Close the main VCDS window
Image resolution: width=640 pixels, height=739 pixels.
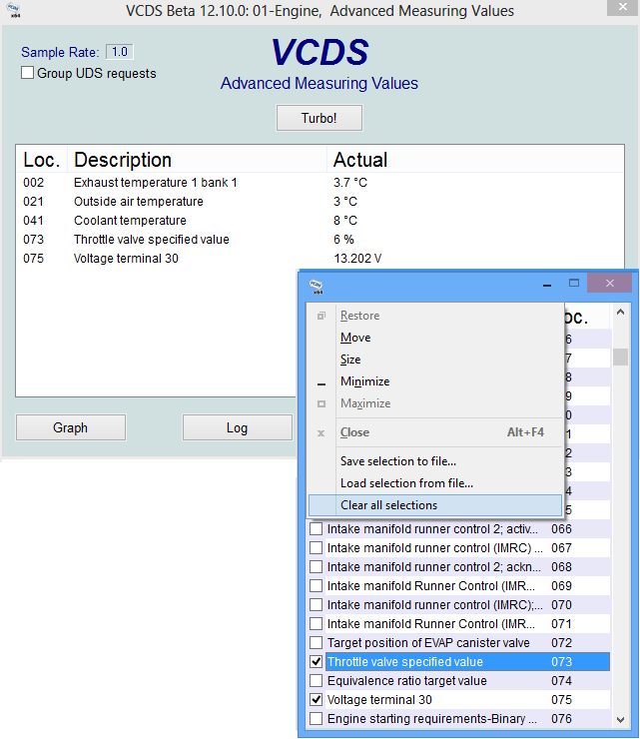coord(623,8)
